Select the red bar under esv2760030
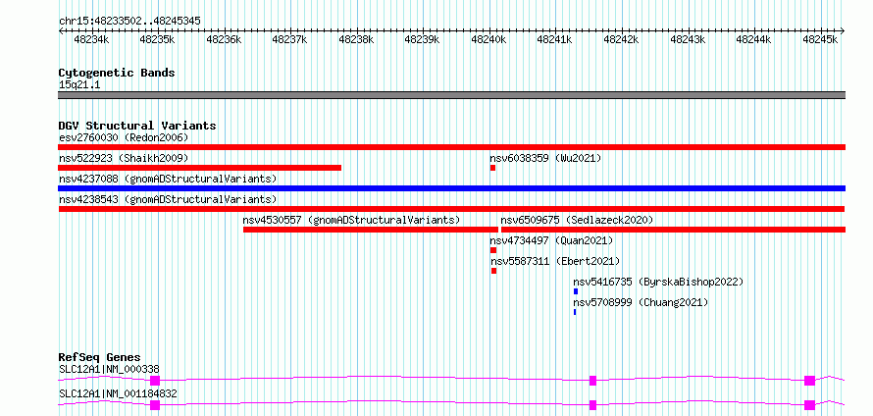 coord(451,147)
